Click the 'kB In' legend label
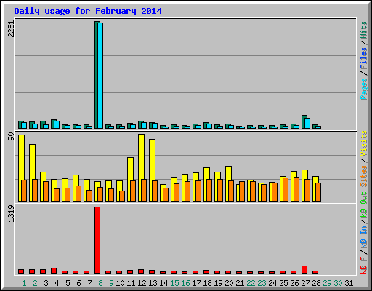This screenshot has width=372, height=291. click(x=364, y=237)
